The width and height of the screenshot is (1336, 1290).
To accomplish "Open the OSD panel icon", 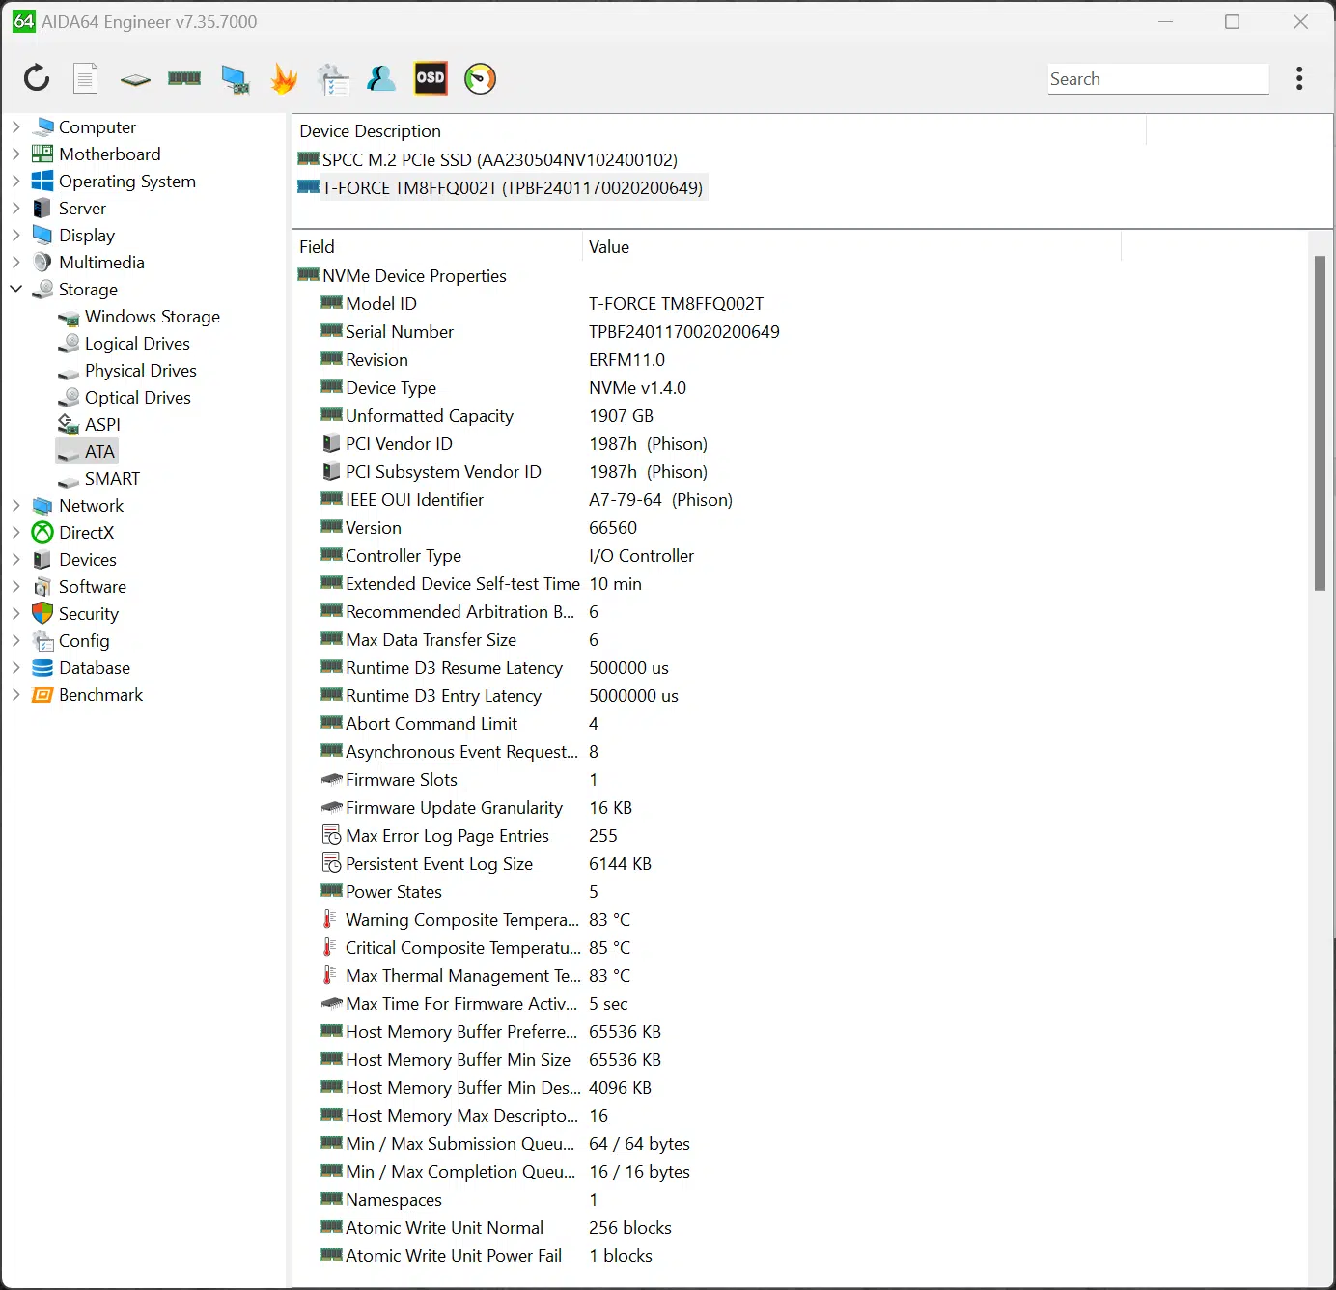I will pos(431,78).
